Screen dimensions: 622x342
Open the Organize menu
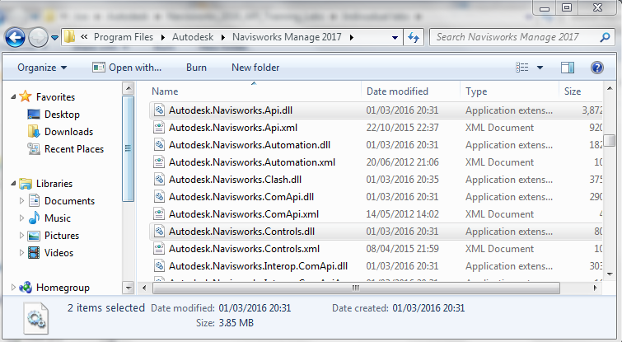coord(42,68)
